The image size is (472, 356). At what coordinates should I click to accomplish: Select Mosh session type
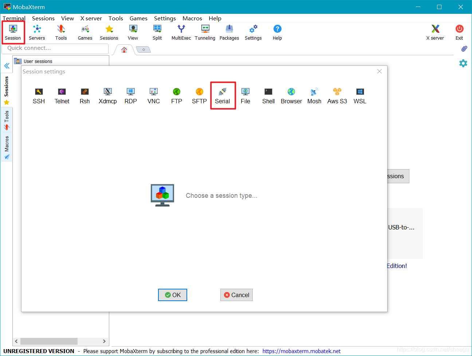pos(314,96)
